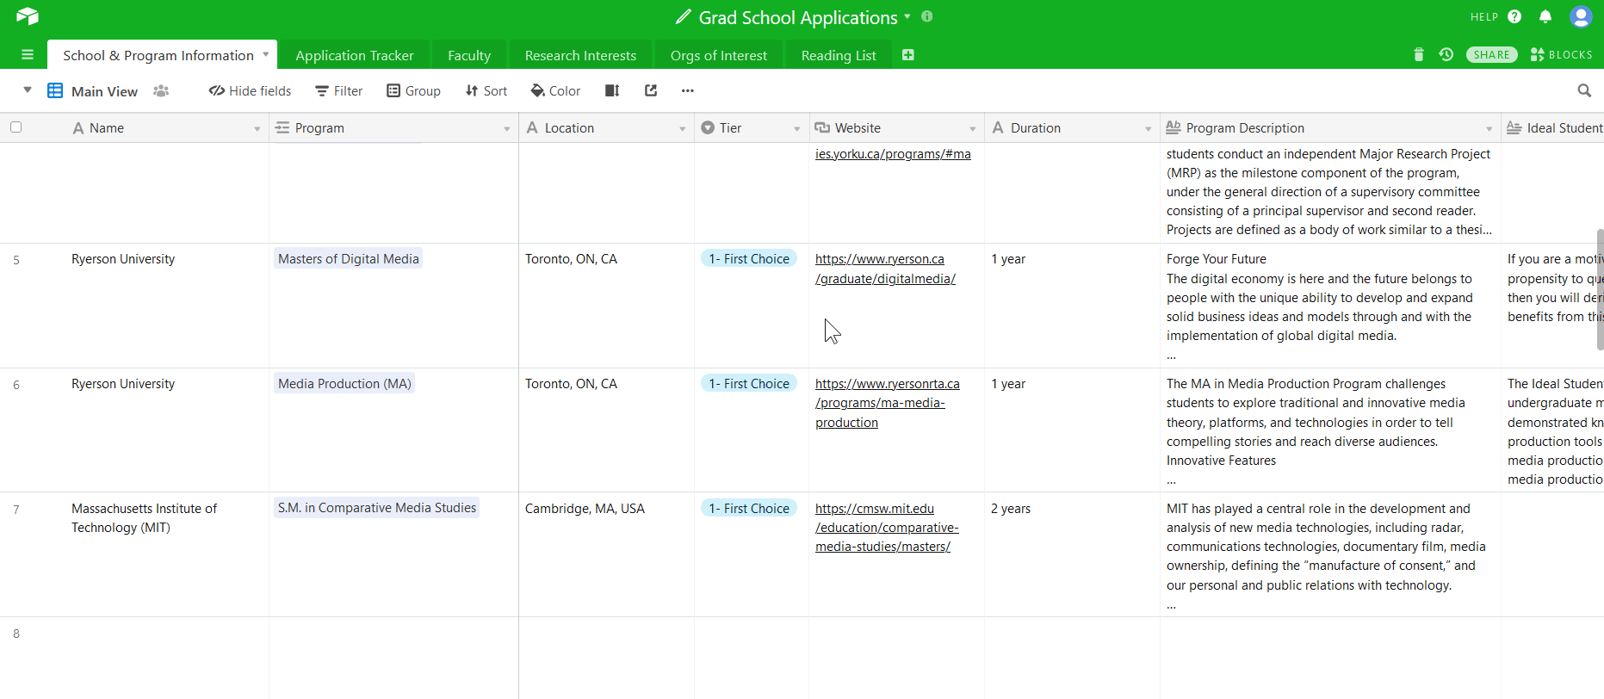This screenshot has width=1604, height=699.
Task: Open Program column dropdown arrow
Action: pyautogui.click(x=506, y=129)
